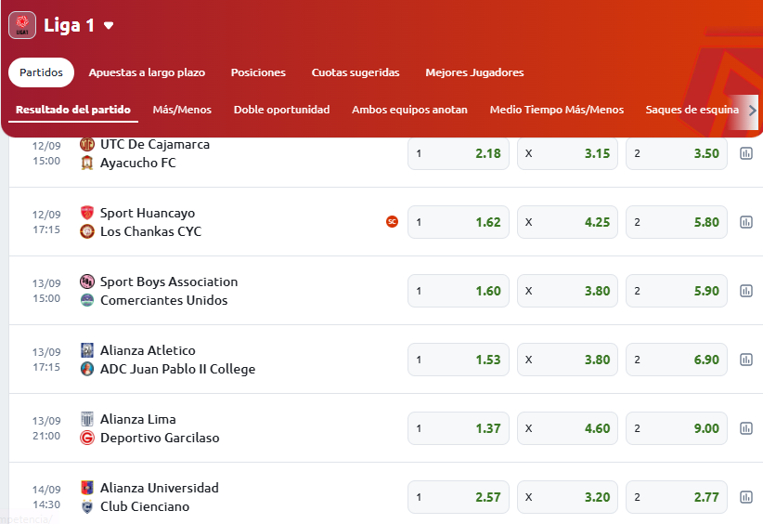Open Sport Huancayo match details
Image resolution: width=763 pixels, height=524 pixels.
[x=148, y=213]
